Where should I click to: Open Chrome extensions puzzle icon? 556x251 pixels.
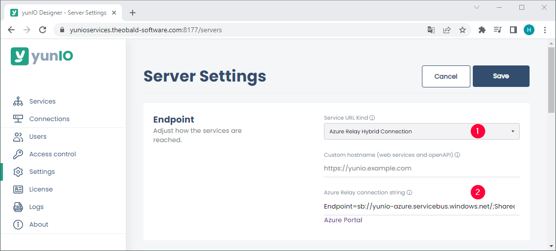pos(482,30)
